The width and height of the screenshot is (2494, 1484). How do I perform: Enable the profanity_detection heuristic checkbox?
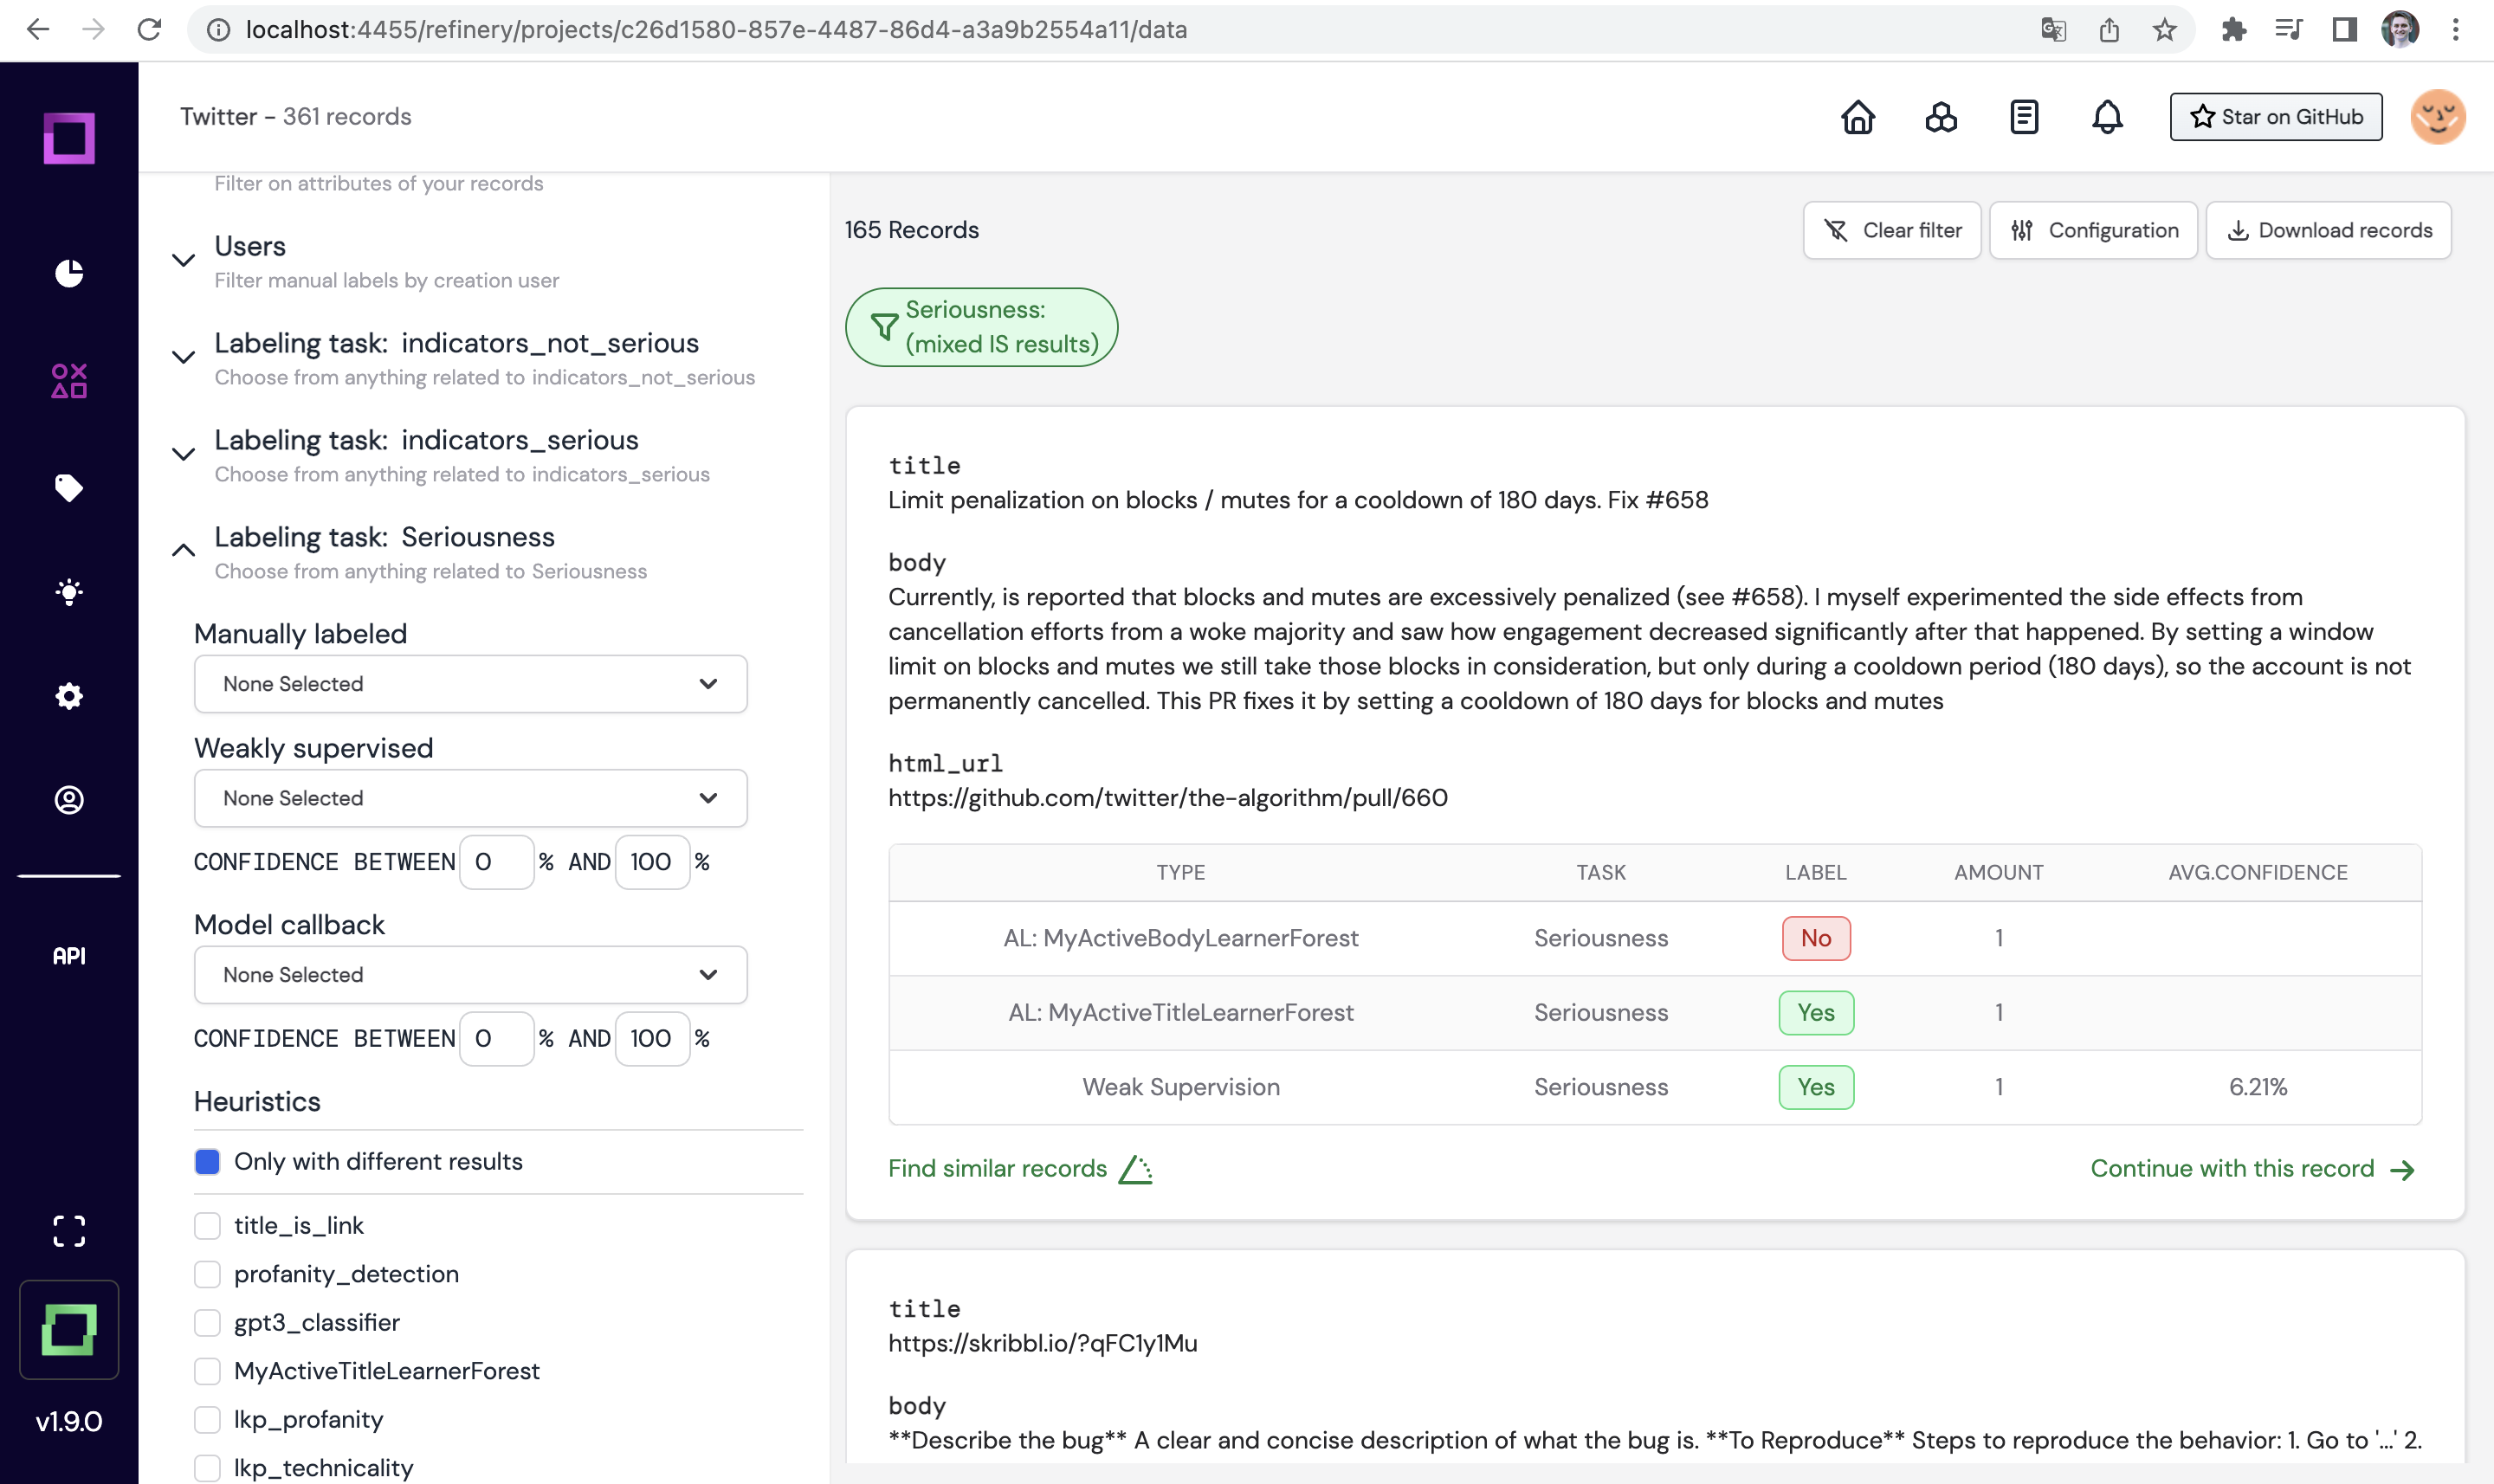click(207, 1274)
